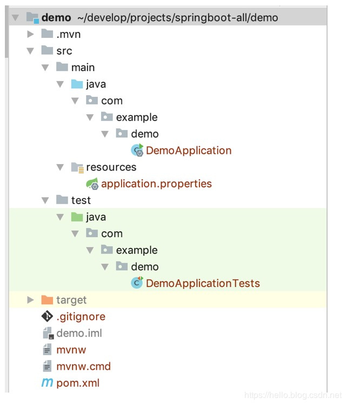Collapse the main folder arrow
The image size is (347, 405).
45,68
